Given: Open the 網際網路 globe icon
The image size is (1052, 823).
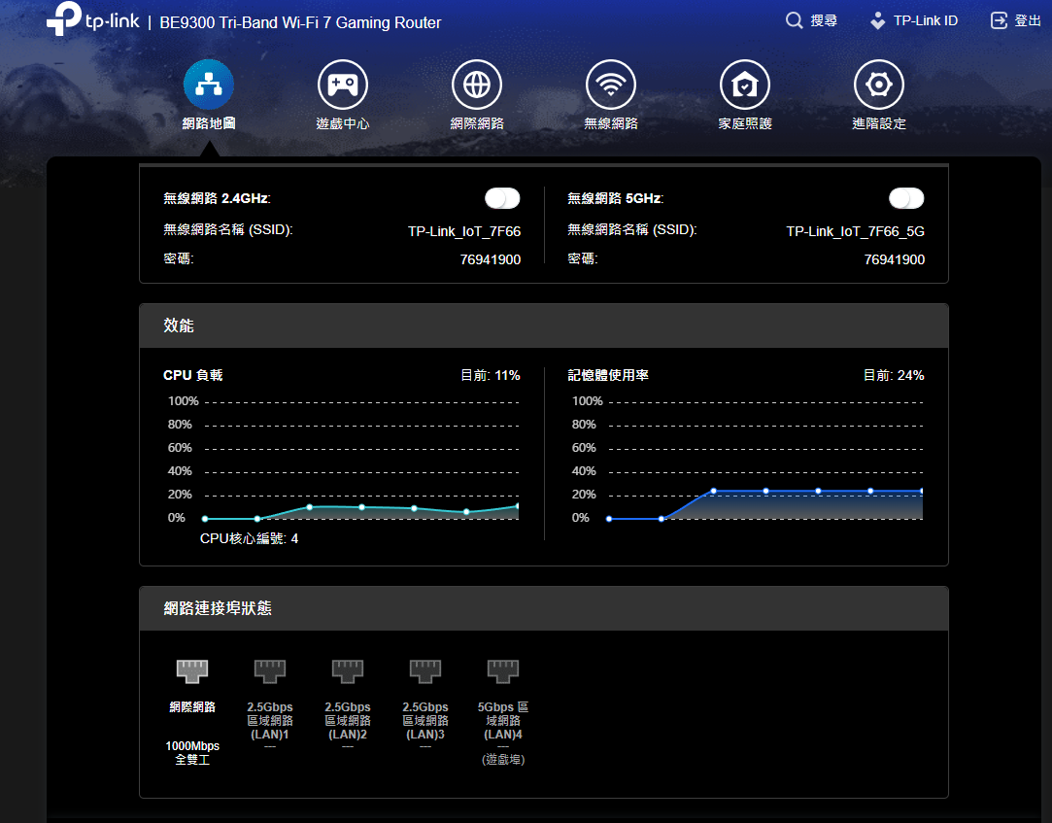Looking at the screenshot, I should (x=477, y=85).
